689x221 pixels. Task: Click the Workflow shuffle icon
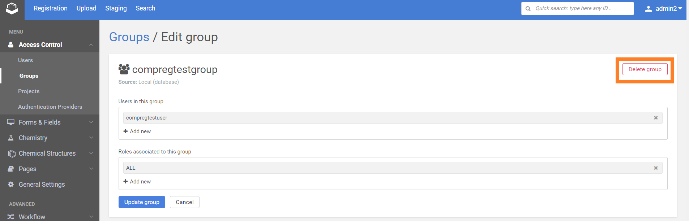click(11, 217)
